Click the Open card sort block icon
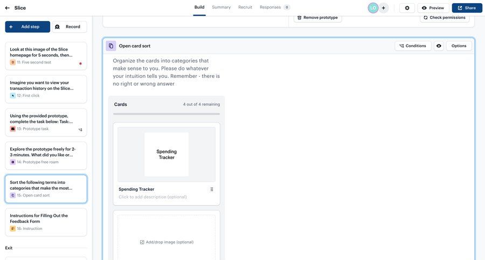The height and width of the screenshot is (260, 485). click(111, 46)
